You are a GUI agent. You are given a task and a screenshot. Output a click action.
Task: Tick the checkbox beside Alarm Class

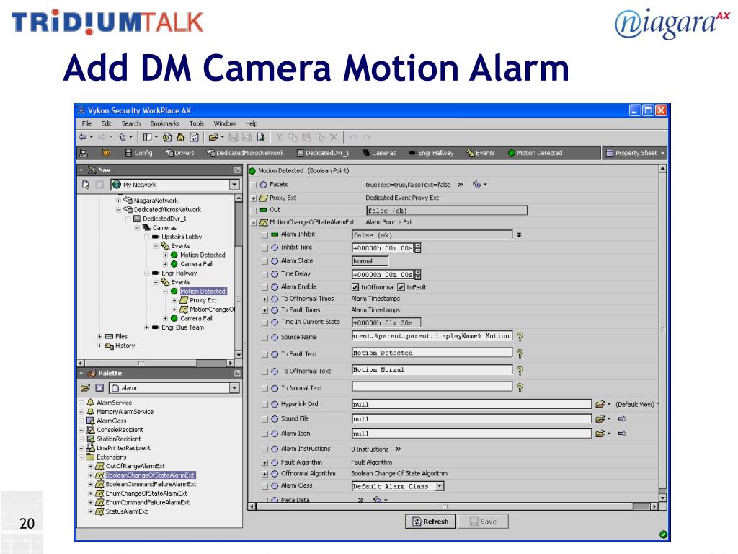264,486
